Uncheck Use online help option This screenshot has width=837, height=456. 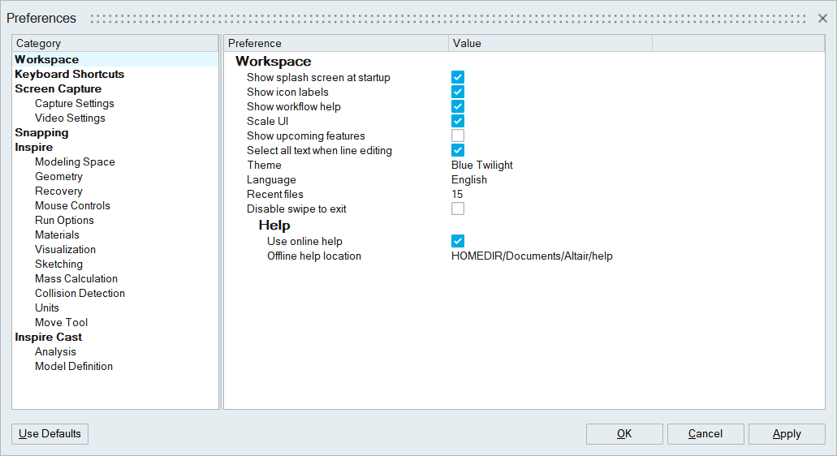point(458,242)
